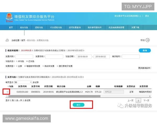The height and width of the screenshot is (125, 157).
Task: Click the 税额 column header
Action: tap(98, 86)
